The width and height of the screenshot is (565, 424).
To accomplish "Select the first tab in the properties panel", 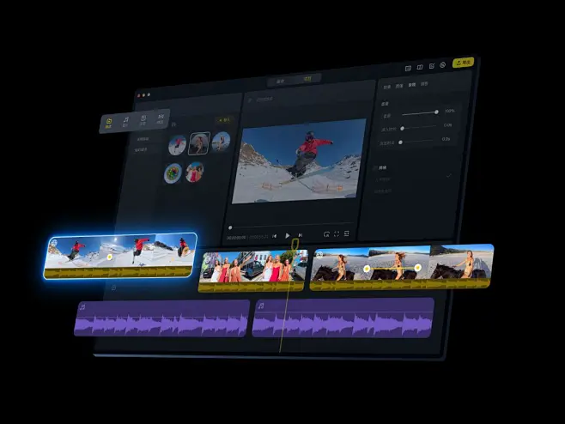I will (386, 87).
